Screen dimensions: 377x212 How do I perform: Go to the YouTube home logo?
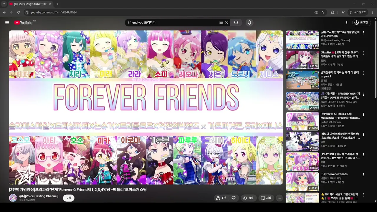point(23,23)
